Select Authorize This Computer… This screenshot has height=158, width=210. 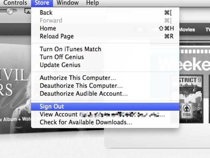click(x=105, y=78)
